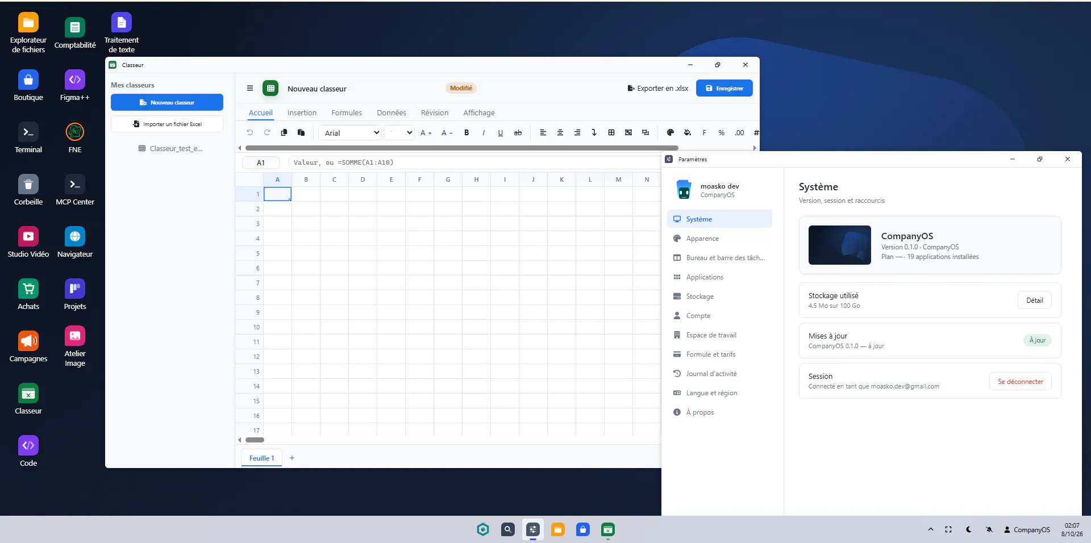The width and height of the screenshot is (1091, 543).
Task: Apply percent number format
Action: click(x=722, y=132)
